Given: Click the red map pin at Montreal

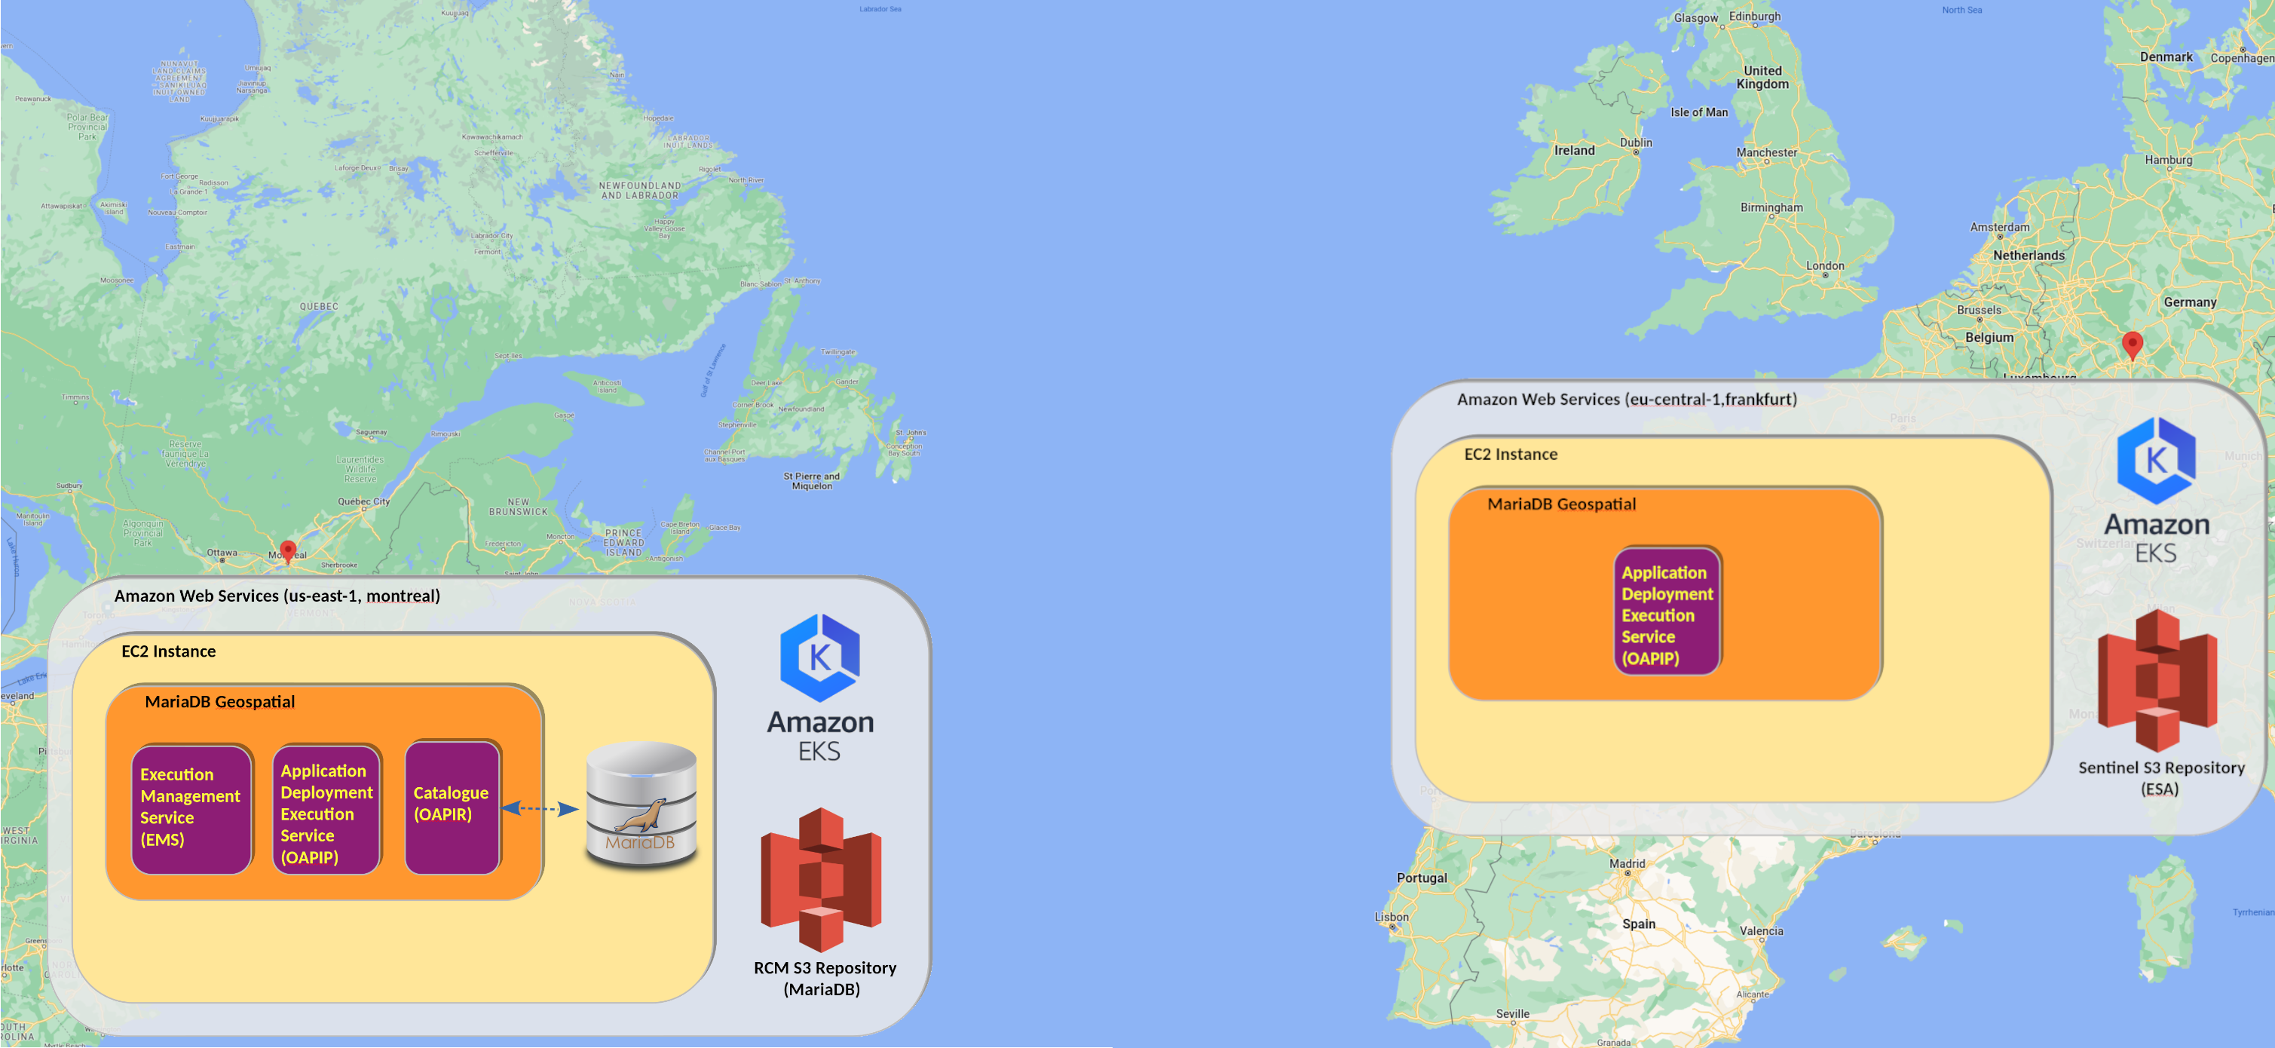Looking at the screenshot, I should click(x=288, y=551).
